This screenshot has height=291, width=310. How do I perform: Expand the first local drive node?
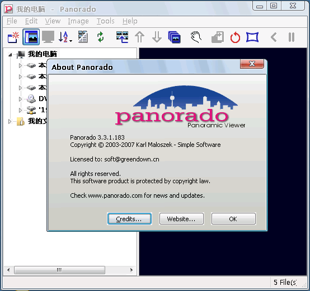pyautogui.click(x=20, y=65)
